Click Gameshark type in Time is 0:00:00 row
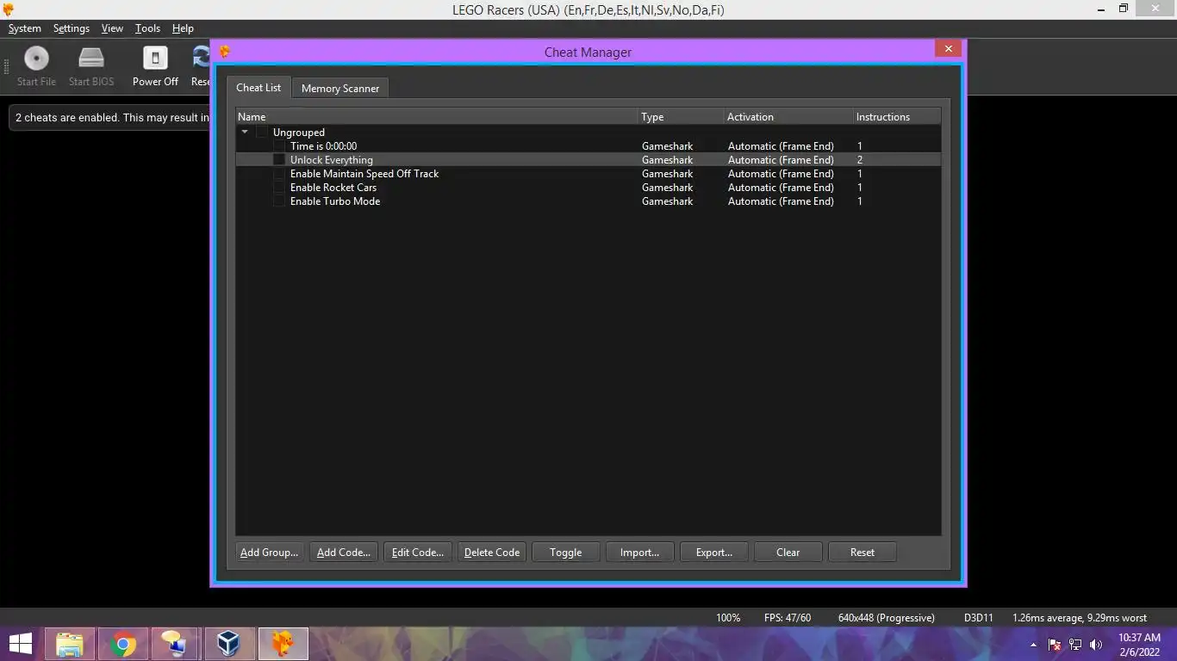Image resolution: width=1177 pixels, height=661 pixels. click(x=667, y=146)
